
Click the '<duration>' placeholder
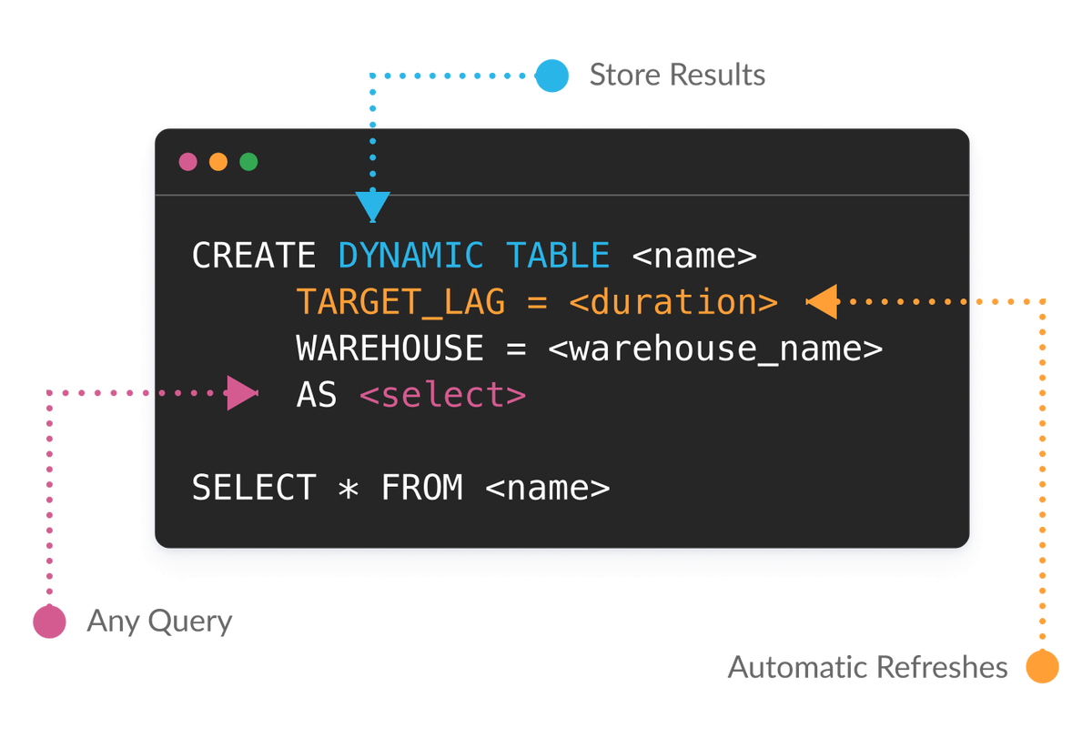coord(673,302)
